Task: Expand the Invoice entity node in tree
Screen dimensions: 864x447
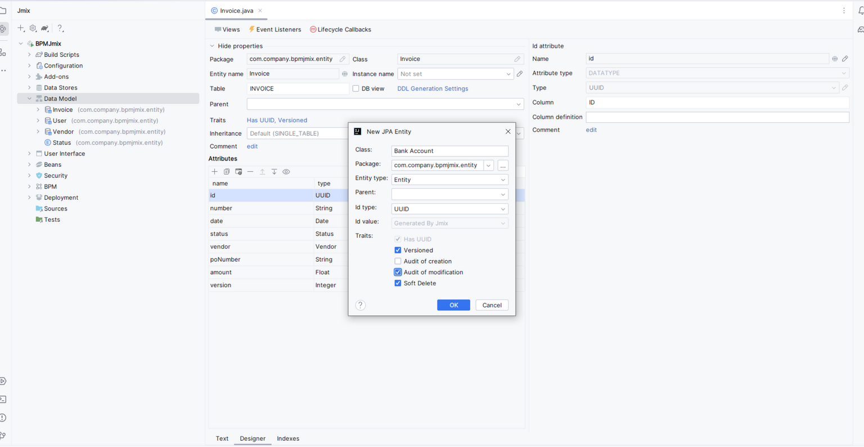Action: (38, 110)
